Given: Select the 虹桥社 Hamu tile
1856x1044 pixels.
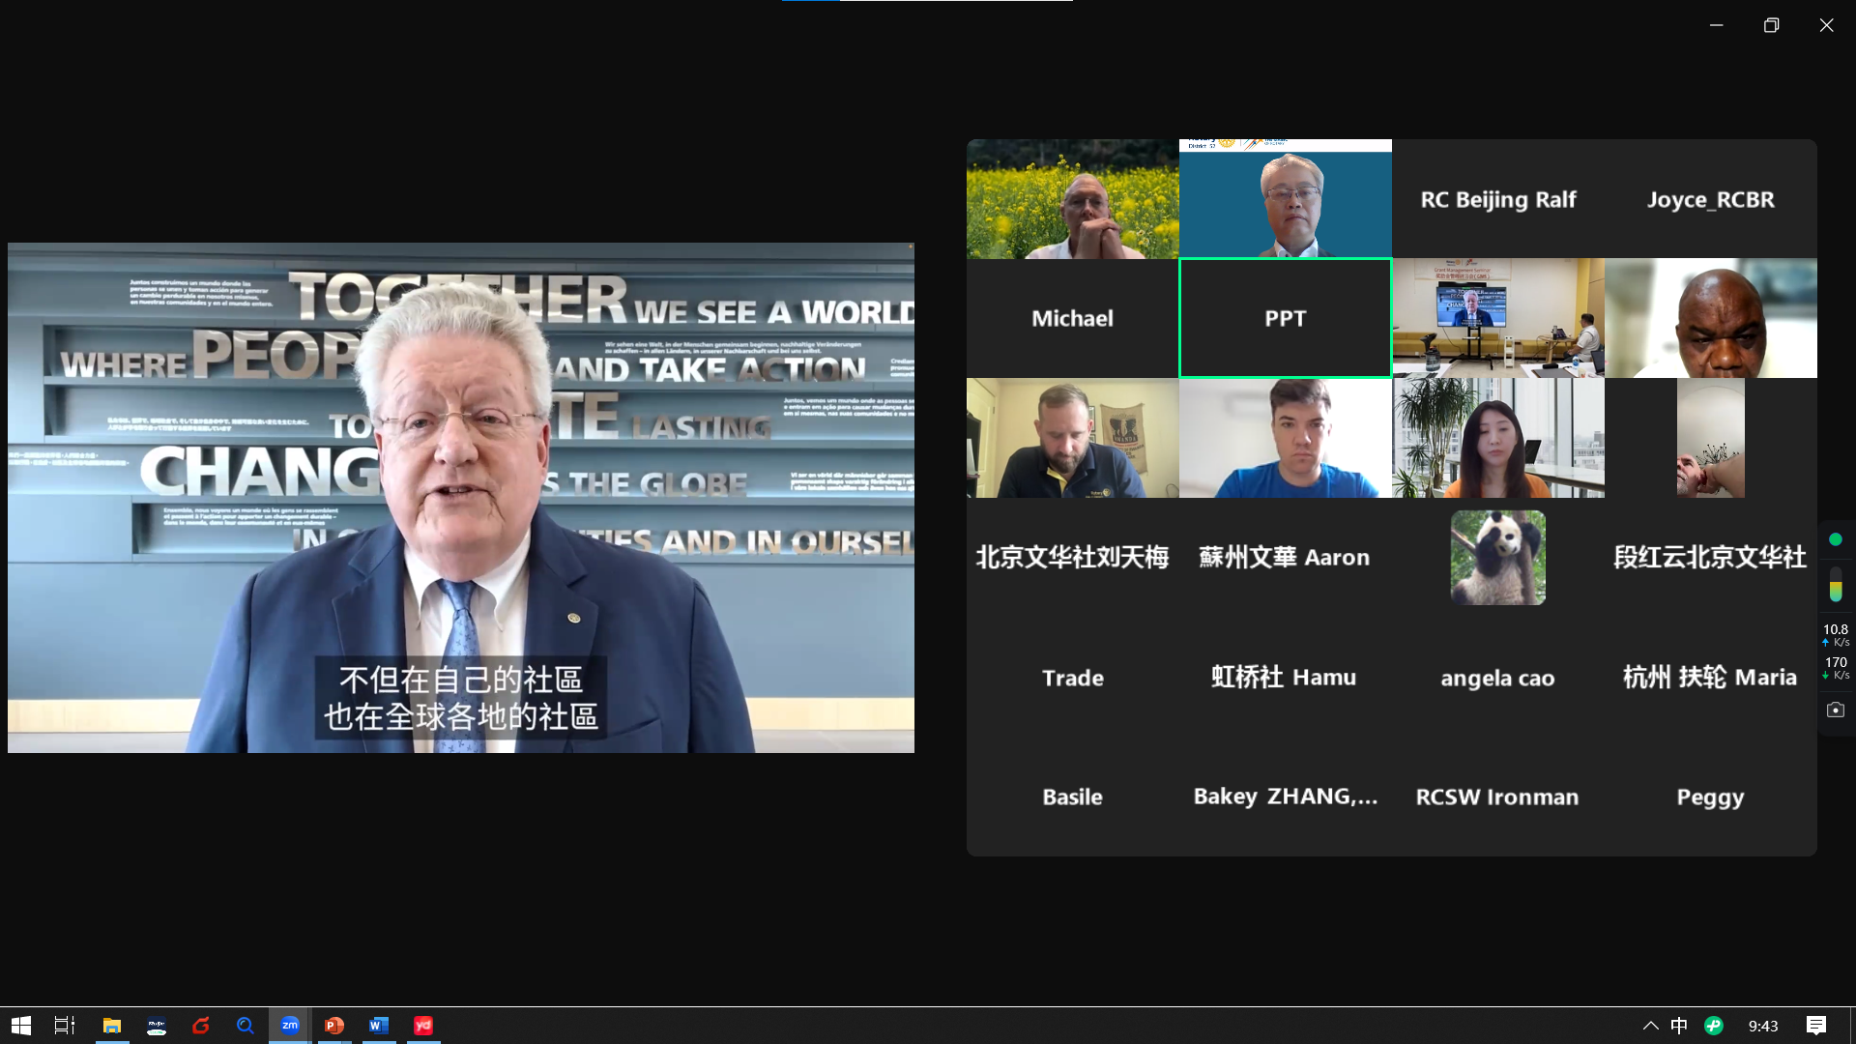Looking at the screenshot, I should [x=1286, y=678].
